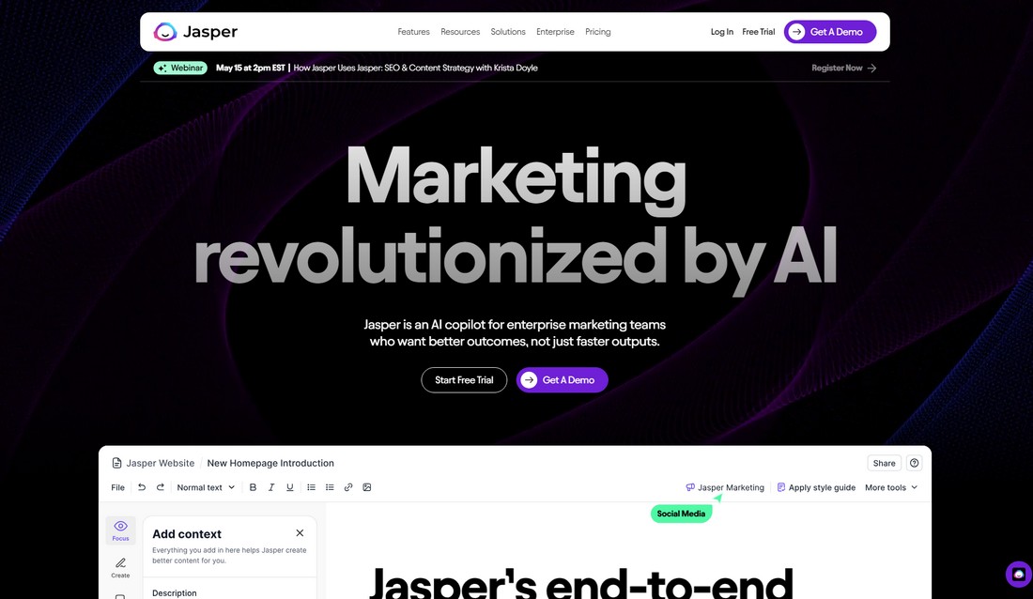This screenshot has height=599, width=1033.
Task: Click the Add context panel heading
Action: click(187, 534)
